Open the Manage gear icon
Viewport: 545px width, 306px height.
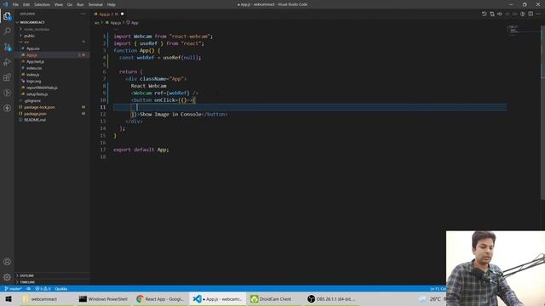coord(7,277)
